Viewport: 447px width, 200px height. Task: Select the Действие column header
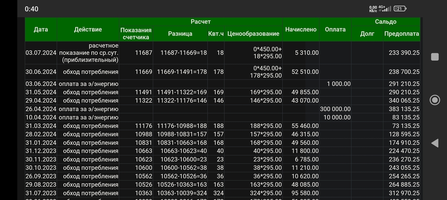(88, 30)
